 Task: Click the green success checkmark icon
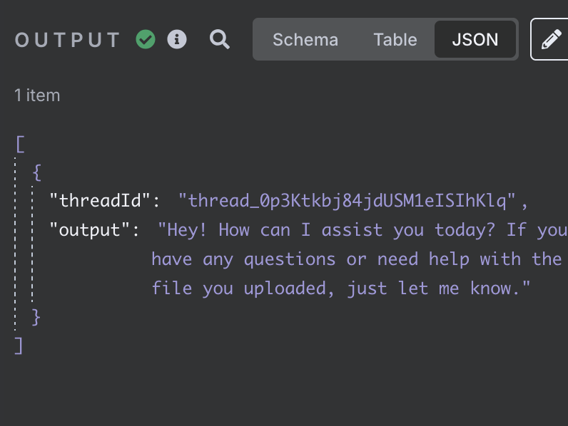[146, 39]
